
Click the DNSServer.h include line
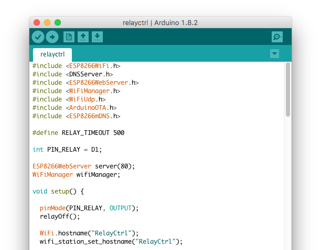tap(73, 74)
